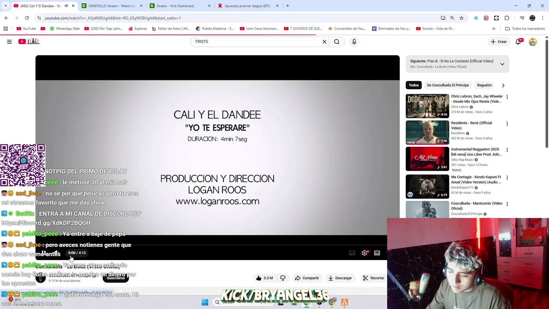Open the Windows Start menu
The image size is (549, 309).
point(205,303)
